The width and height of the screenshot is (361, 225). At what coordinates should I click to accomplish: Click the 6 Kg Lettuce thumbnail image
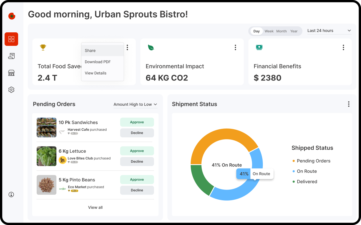click(47, 156)
